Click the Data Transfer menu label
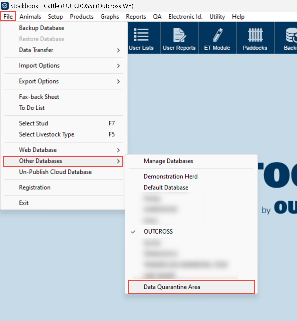 pos(36,50)
